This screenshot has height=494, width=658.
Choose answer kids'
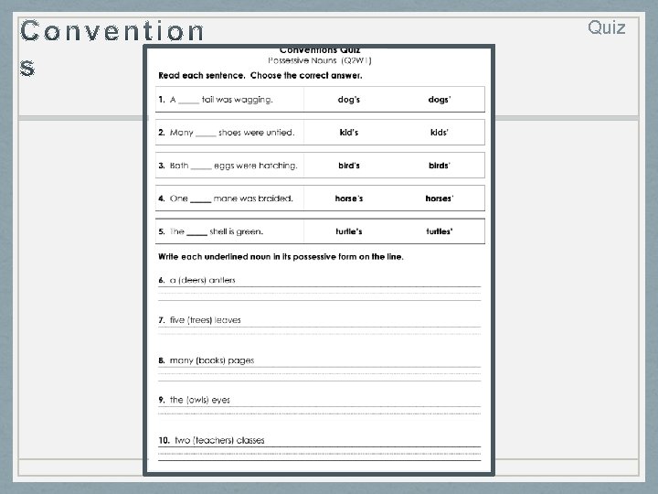tap(440, 133)
